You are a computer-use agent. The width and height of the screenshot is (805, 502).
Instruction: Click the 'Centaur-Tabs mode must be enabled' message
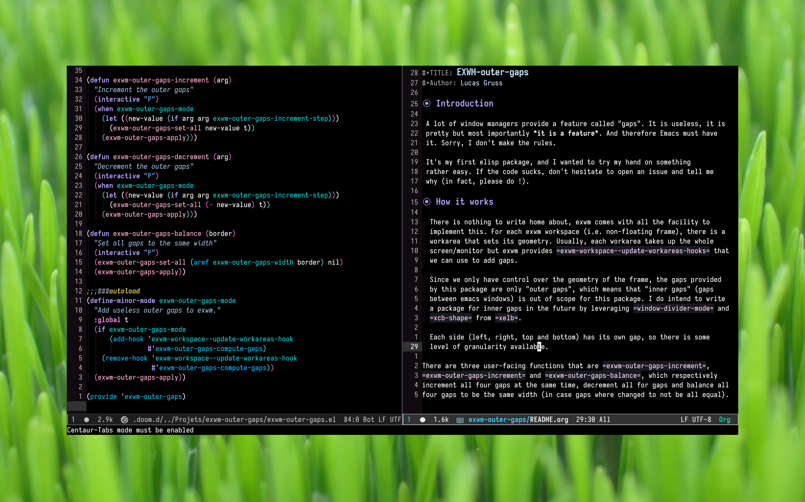(x=130, y=430)
